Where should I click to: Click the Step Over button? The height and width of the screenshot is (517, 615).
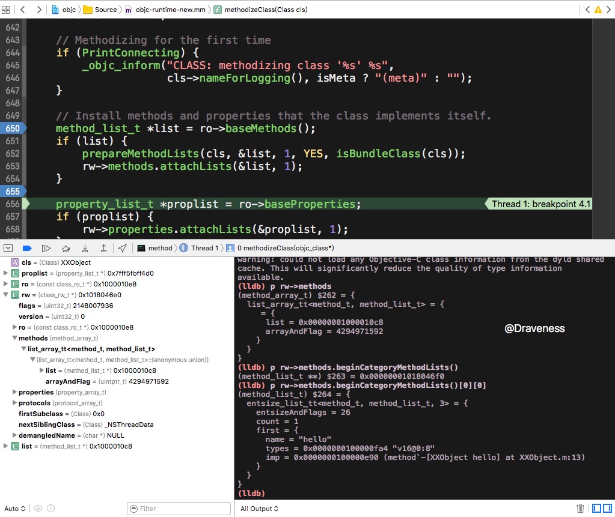click(66, 248)
